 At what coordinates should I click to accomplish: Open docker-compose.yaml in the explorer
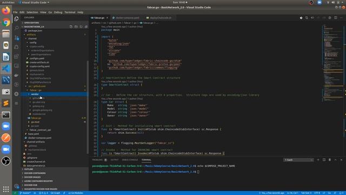(39, 138)
